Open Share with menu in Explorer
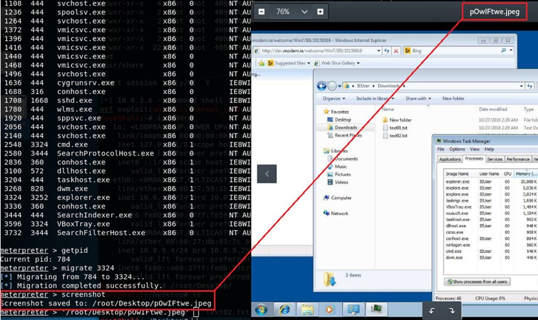Viewport: 538px width, 320px height. click(418, 99)
